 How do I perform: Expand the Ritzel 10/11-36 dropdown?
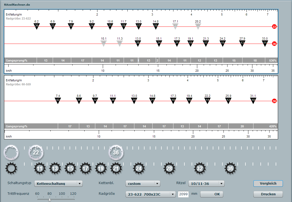pos(206,184)
